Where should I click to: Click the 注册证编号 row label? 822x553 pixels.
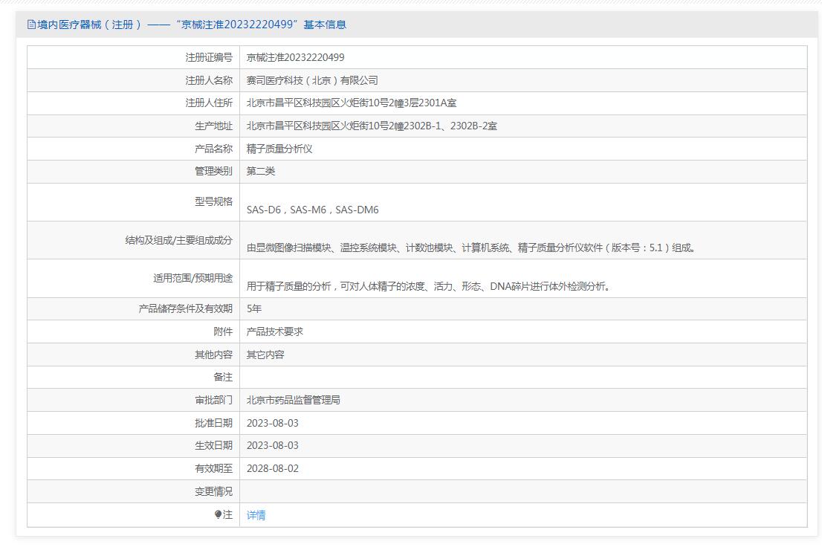pyautogui.click(x=209, y=58)
